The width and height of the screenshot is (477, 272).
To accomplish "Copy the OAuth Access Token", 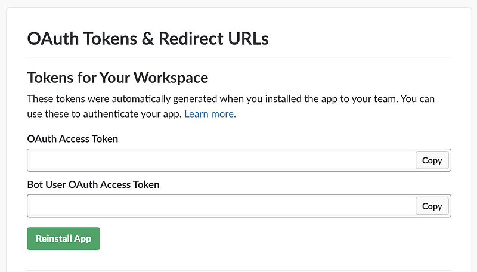I will [432, 160].
